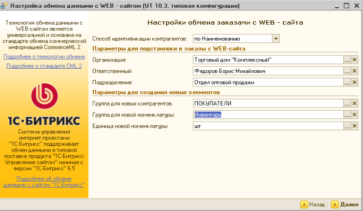The width and height of the screenshot is (363, 211).
Task: Open selection for Группа для новой номенклатуры
Action: tap(347, 114)
